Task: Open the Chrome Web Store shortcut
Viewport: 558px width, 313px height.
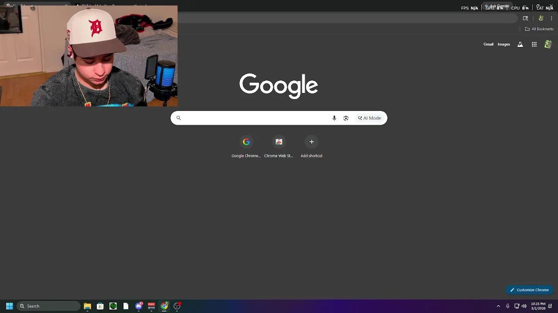Action: (279, 147)
